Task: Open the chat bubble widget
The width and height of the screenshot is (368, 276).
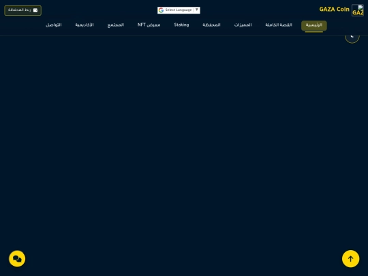Action: click(17, 259)
